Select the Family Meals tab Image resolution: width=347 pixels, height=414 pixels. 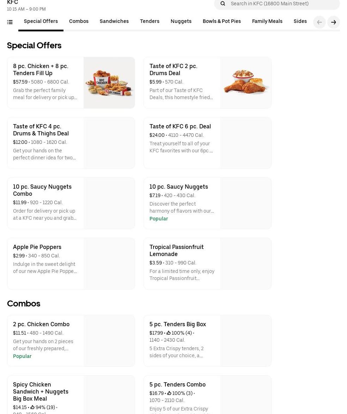pyautogui.click(x=267, y=21)
